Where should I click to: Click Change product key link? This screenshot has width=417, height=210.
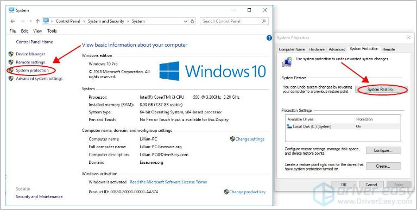[x=248, y=192]
